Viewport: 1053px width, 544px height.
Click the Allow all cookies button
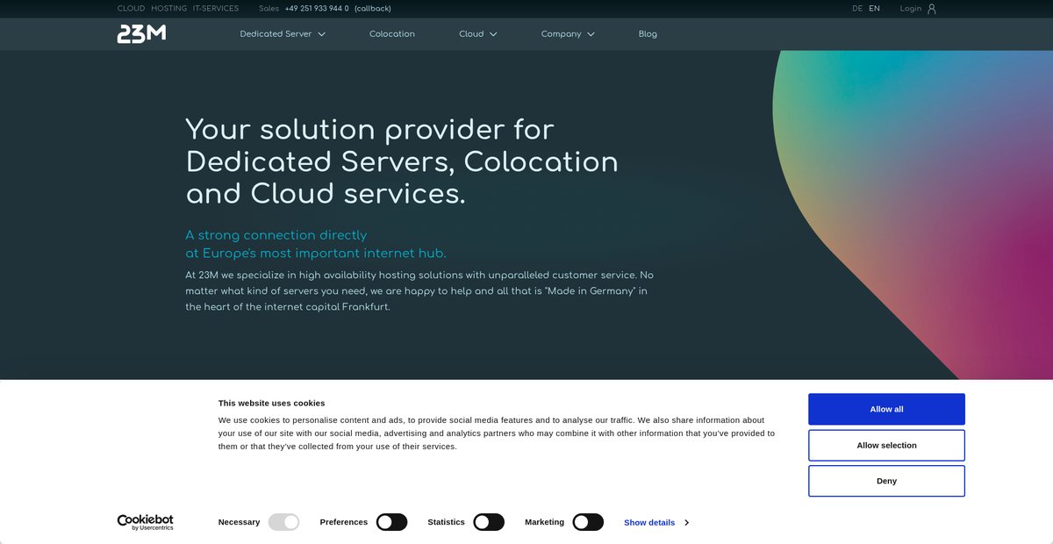click(x=886, y=409)
